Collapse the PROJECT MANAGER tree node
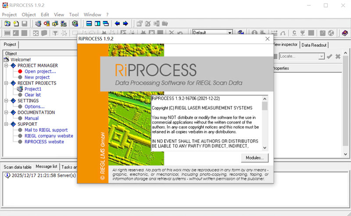This screenshot has height=216, width=351. [6, 66]
